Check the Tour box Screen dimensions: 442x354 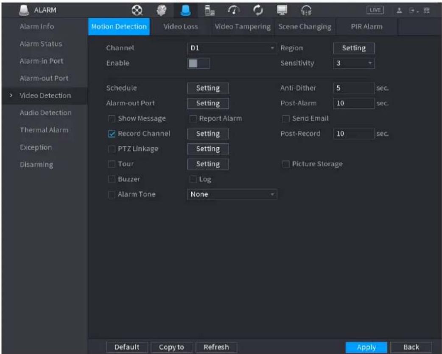pos(112,164)
